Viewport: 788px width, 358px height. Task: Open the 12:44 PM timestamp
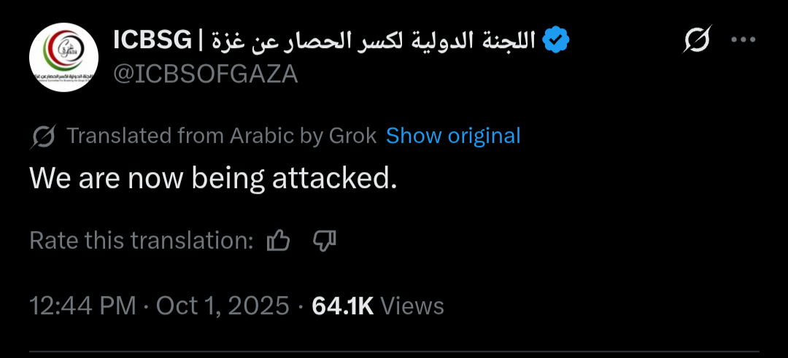(x=83, y=306)
